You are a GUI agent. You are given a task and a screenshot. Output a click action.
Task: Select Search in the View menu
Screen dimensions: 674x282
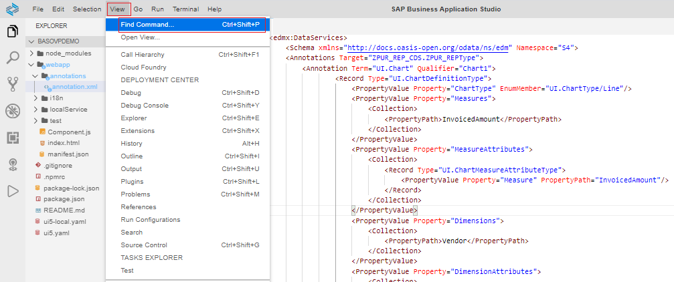coord(187,232)
